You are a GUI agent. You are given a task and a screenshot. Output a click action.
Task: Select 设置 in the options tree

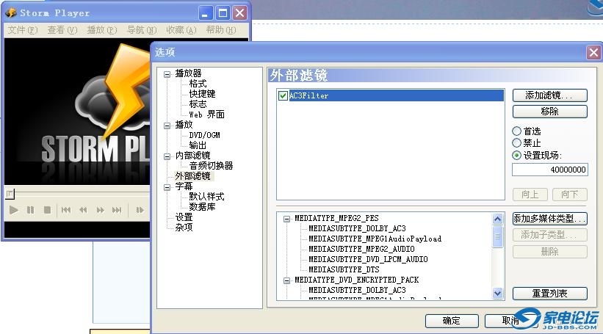click(184, 217)
